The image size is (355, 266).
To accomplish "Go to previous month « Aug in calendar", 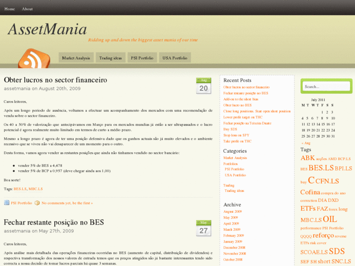I will (x=306, y=143).
